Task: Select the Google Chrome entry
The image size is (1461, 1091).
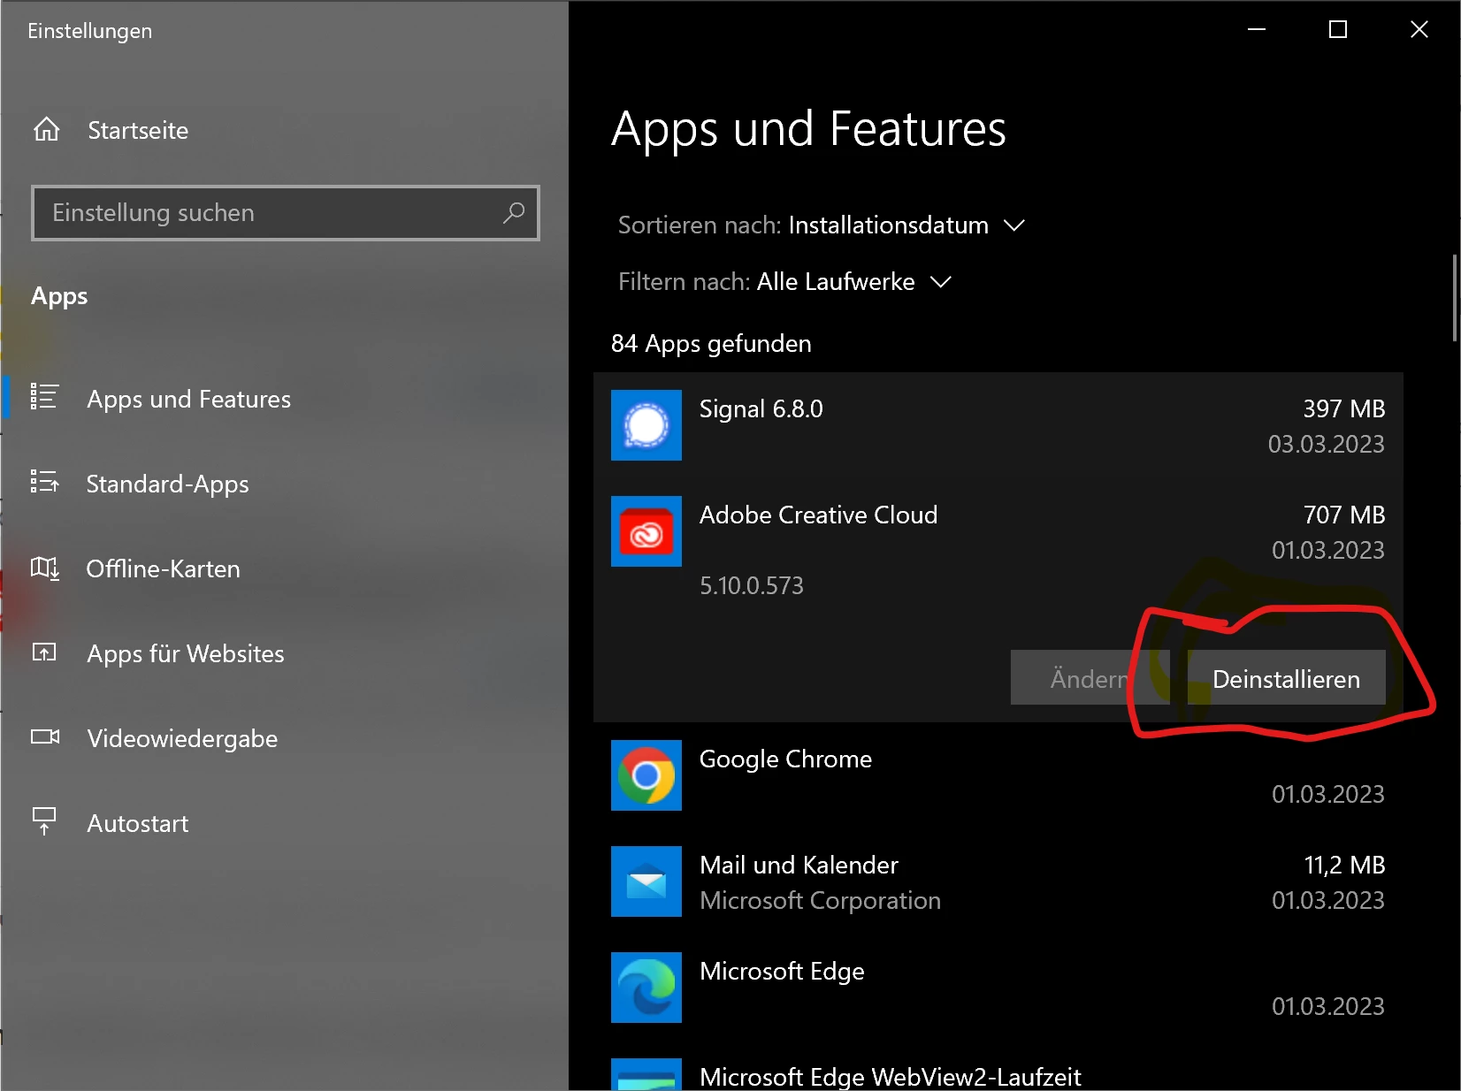Action: 998,775
